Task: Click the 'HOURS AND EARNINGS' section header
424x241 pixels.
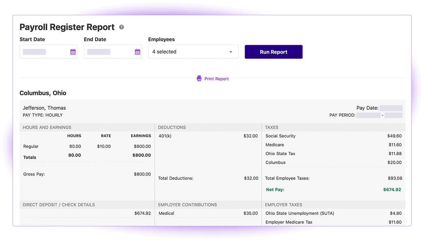Action: (47, 127)
